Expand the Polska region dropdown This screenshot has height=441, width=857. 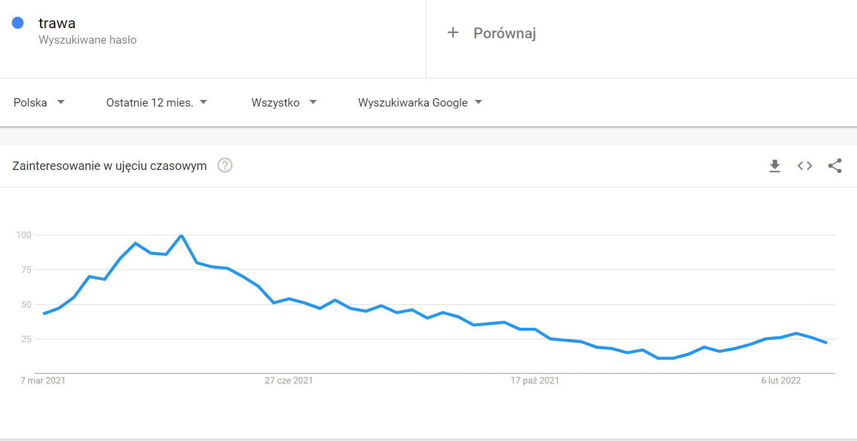[x=39, y=102]
